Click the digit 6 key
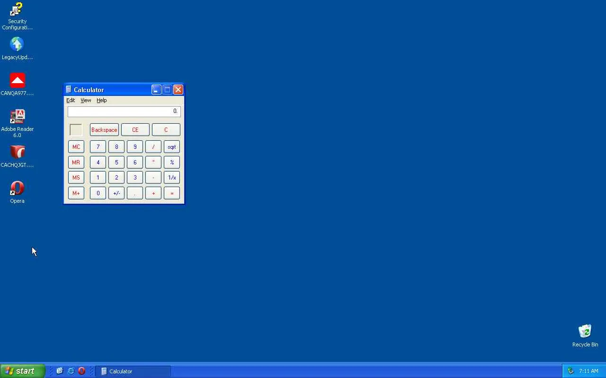The width and height of the screenshot is (606, 378). tap(135, 162)
